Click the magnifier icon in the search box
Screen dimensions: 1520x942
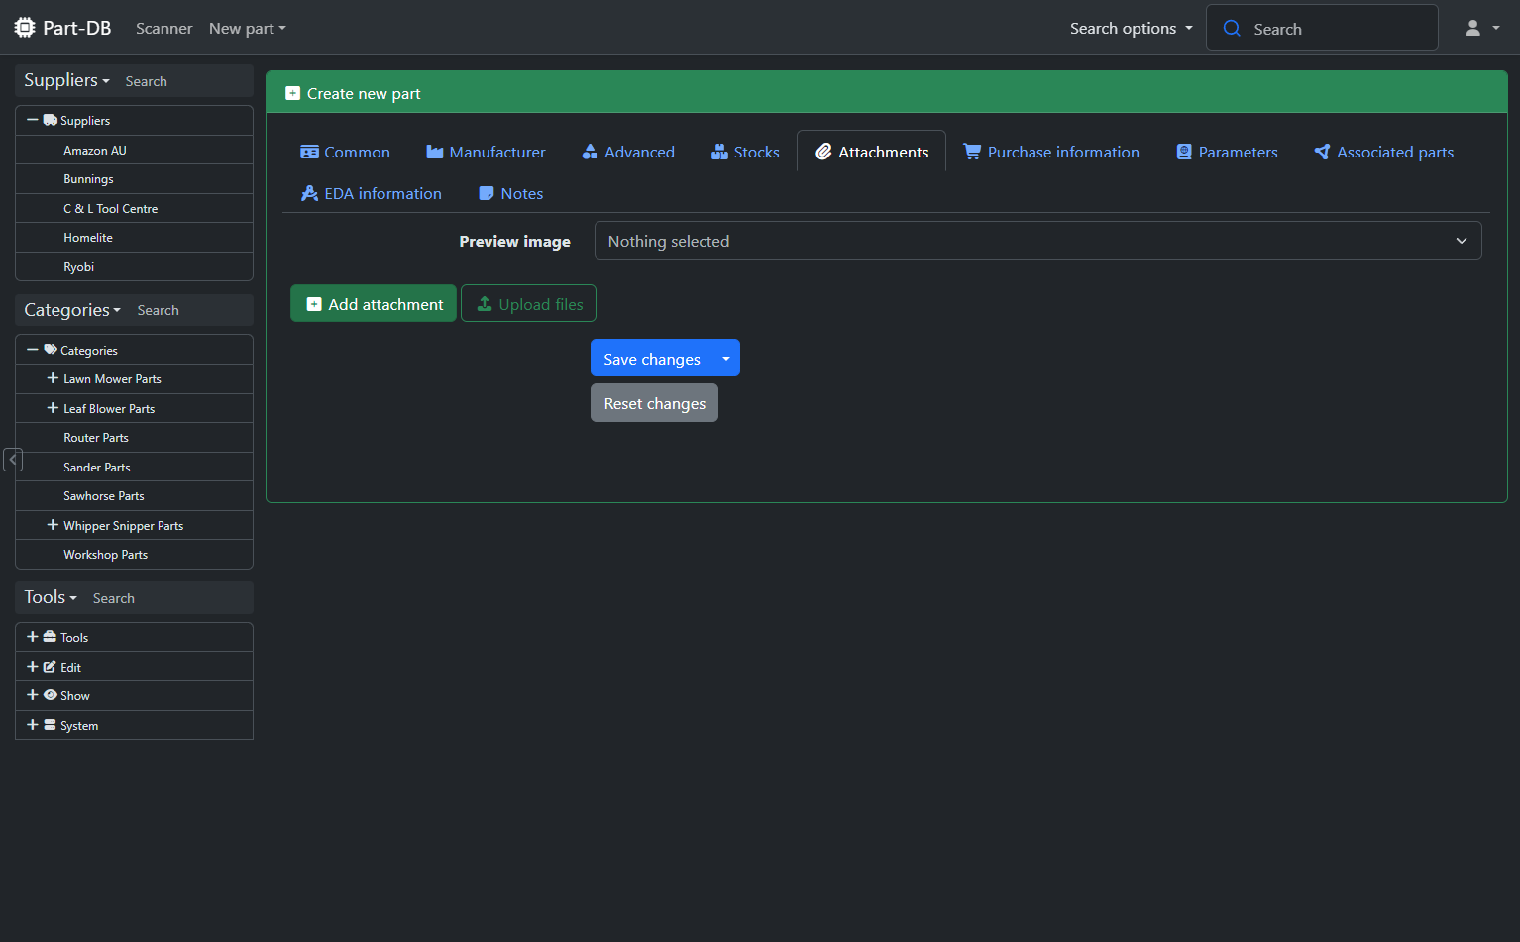tap(1232, 28)
